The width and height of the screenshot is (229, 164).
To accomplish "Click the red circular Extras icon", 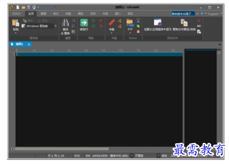I will pyautogui.click(x=138, y=32).
